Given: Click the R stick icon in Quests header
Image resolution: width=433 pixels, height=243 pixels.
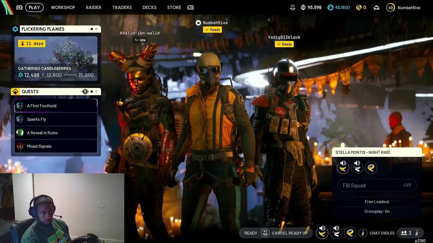Looking at the screenshot, I should 85,91.
